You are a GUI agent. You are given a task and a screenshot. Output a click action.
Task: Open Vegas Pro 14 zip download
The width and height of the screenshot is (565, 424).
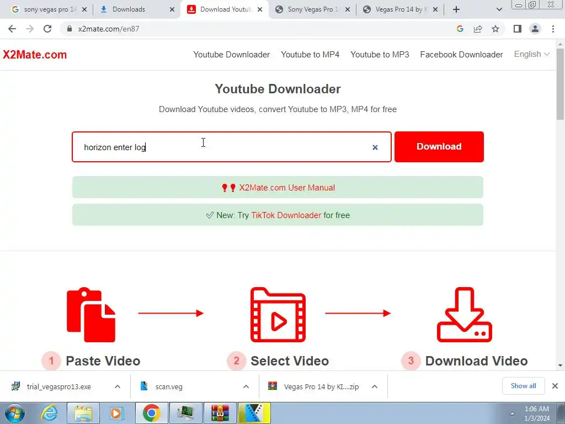click(321, 386)
